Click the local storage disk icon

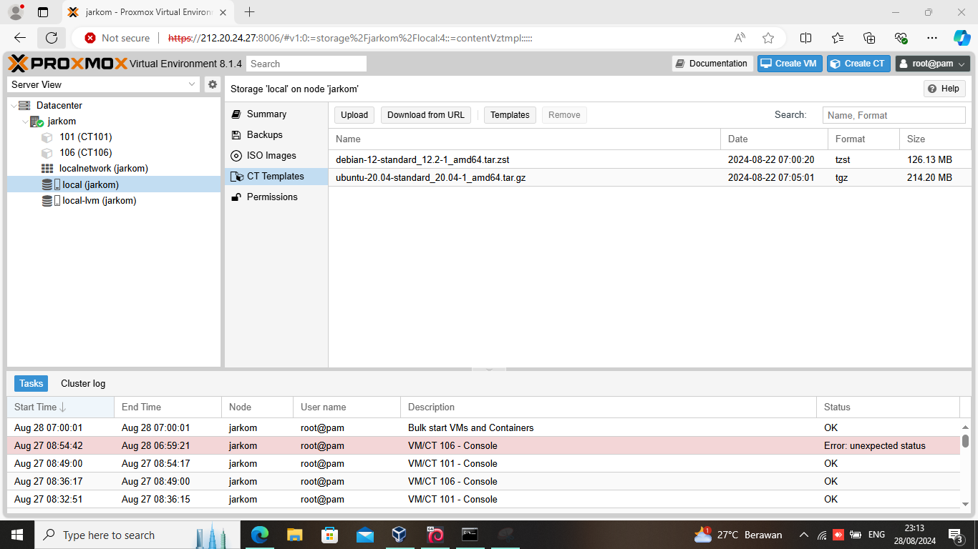(51, 185)
